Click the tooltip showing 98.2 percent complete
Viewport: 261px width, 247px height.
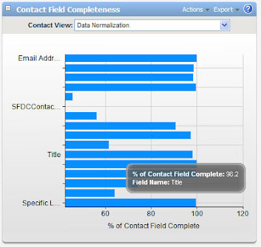pyautogui.click(x=186, y=178)
